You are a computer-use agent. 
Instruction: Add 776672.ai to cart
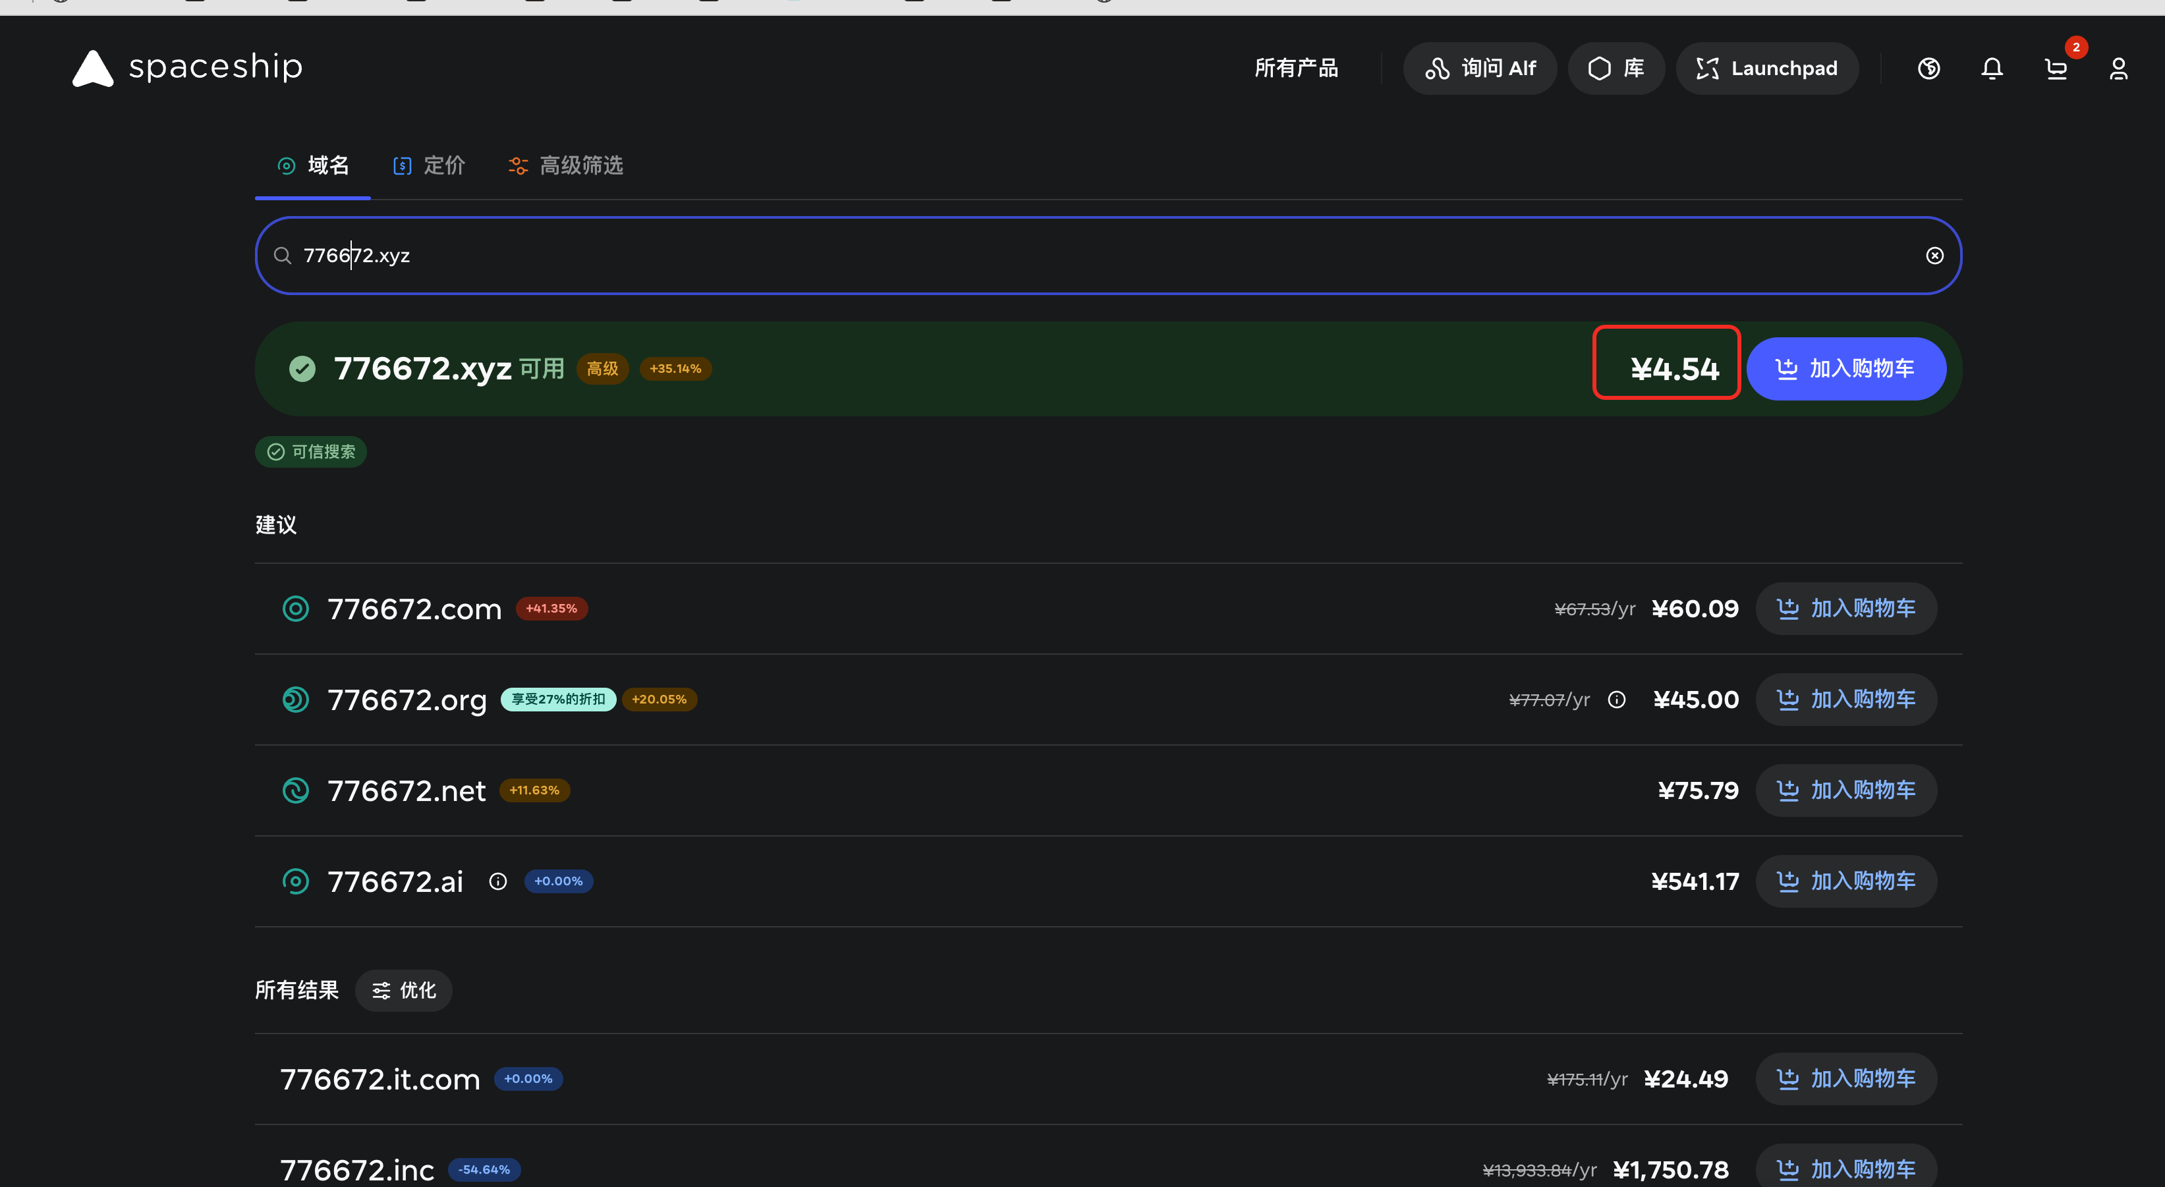pos(1847,881)
